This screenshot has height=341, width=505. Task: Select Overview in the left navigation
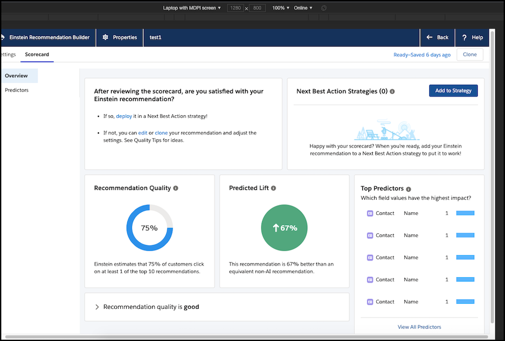19,76
